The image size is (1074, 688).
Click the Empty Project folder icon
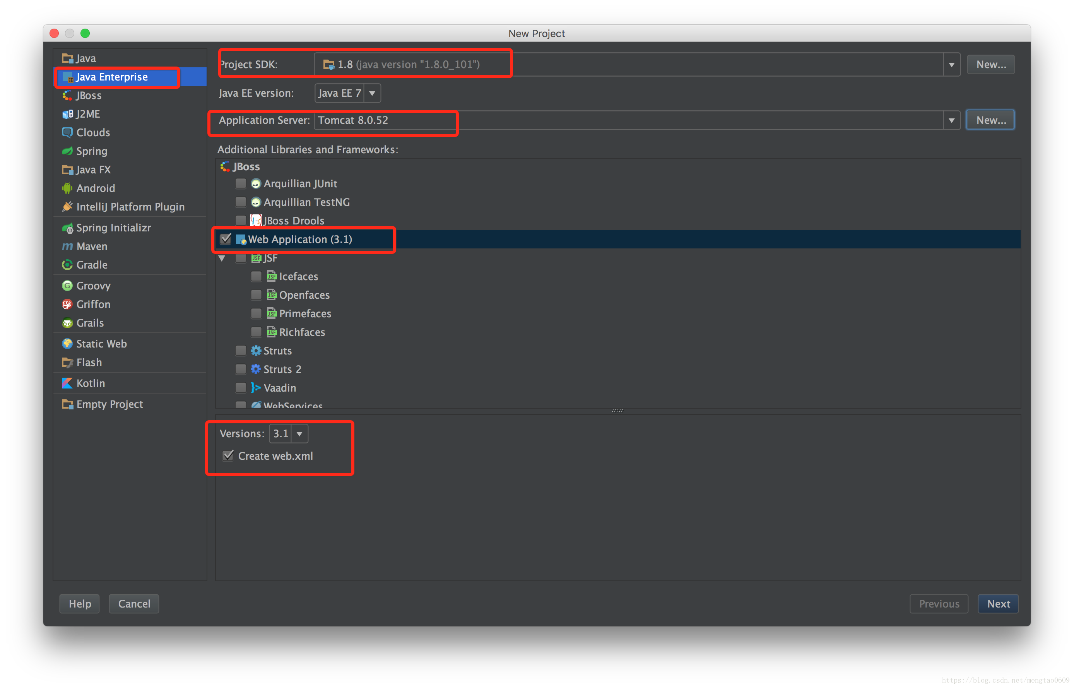(x=67, y=404)
